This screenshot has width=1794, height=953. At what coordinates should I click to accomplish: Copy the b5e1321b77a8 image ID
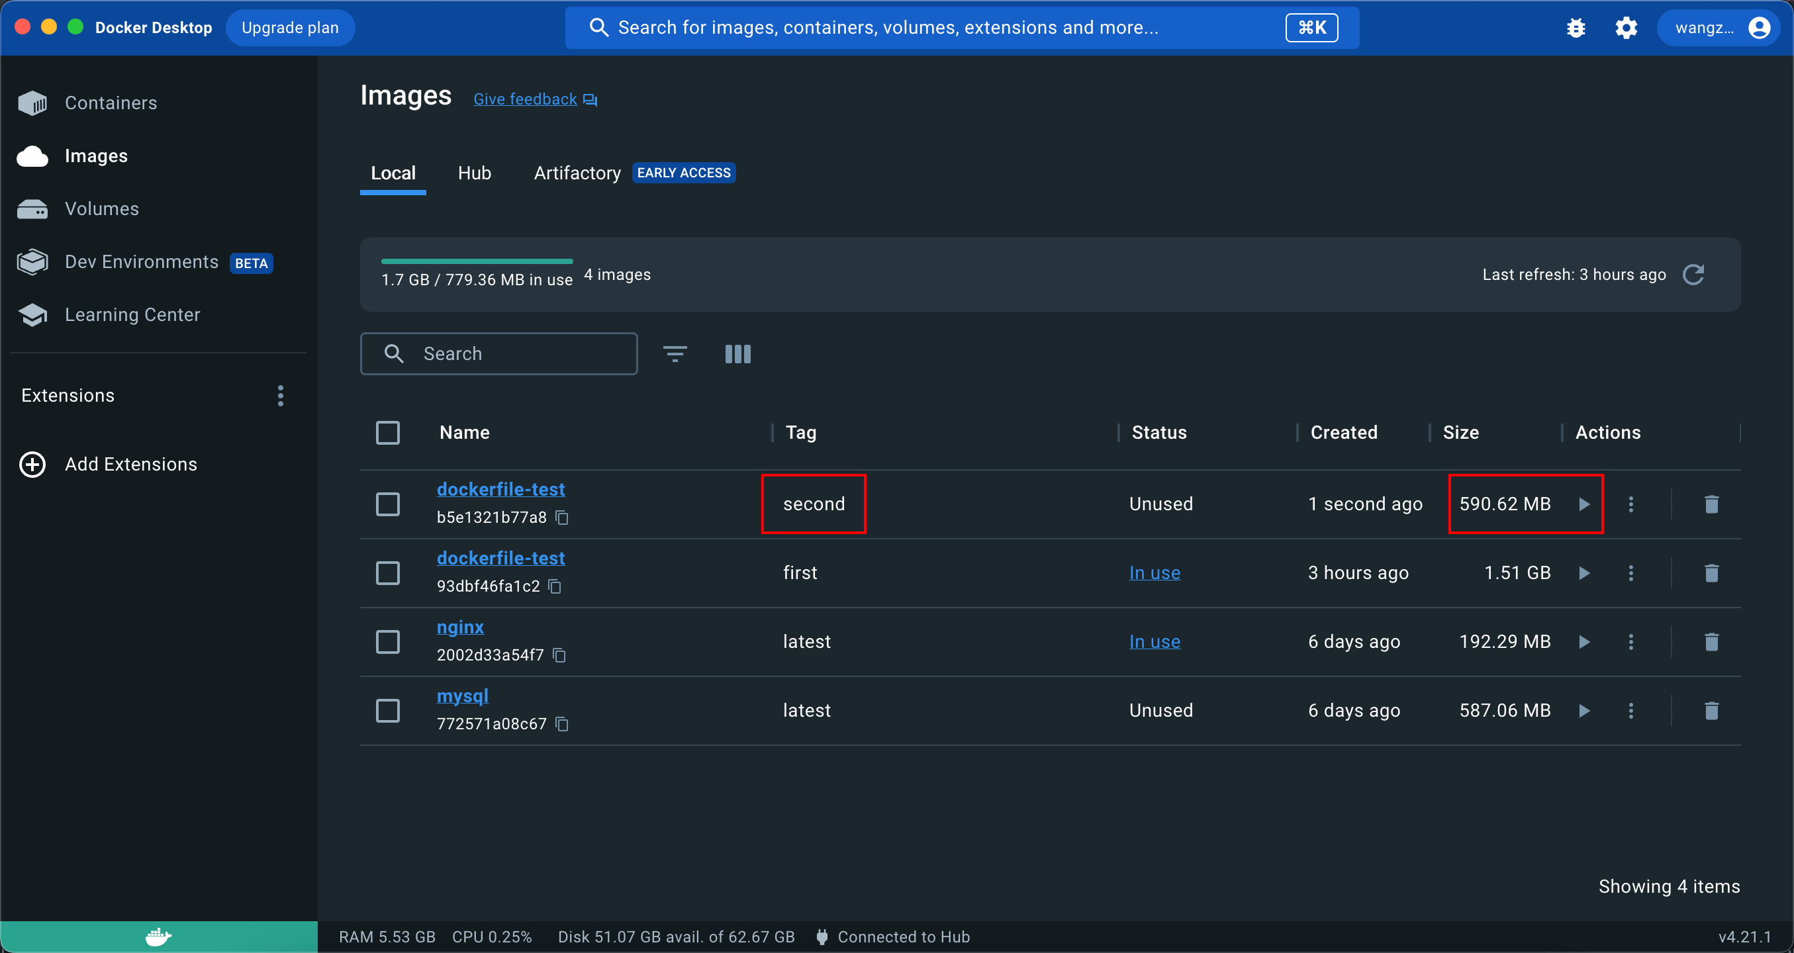(562, 518)
